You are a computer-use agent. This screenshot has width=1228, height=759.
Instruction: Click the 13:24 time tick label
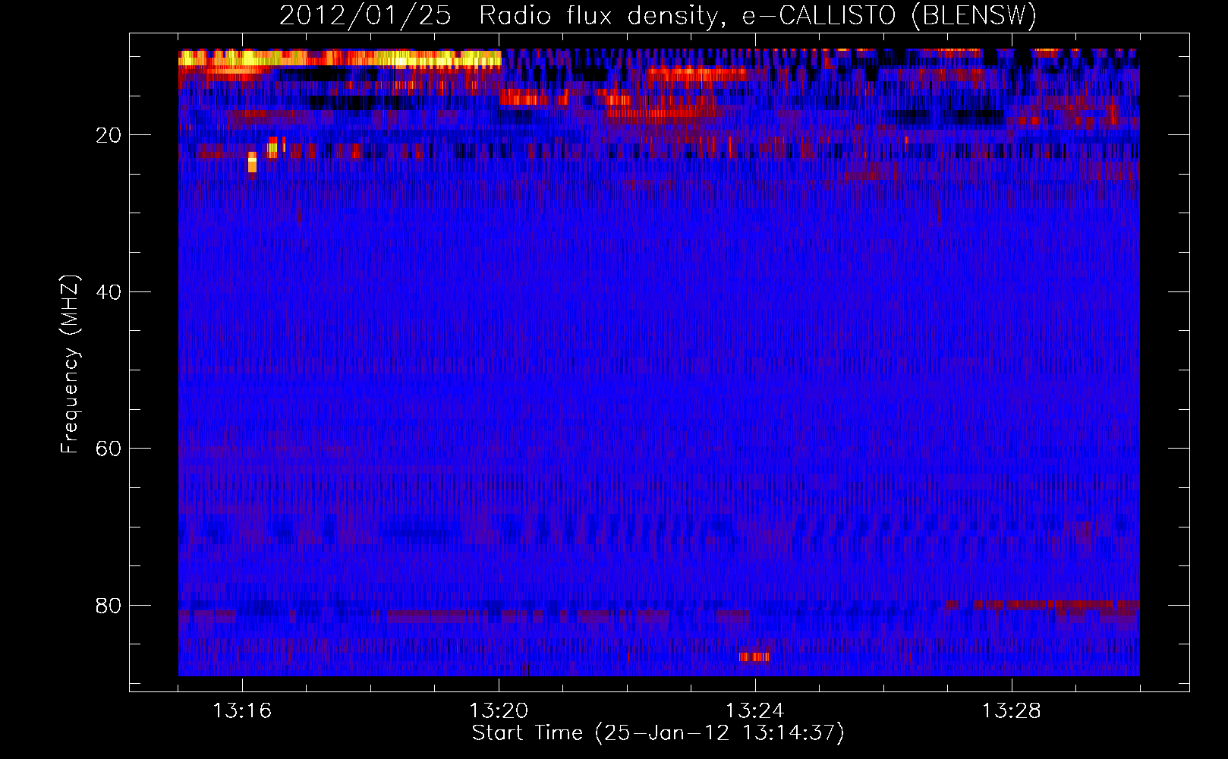pos(755,711)
